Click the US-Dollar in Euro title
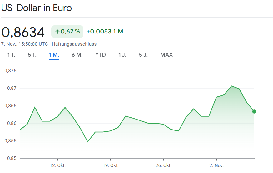This screenshot has height=173, width=273. click(x=37, y=8)
